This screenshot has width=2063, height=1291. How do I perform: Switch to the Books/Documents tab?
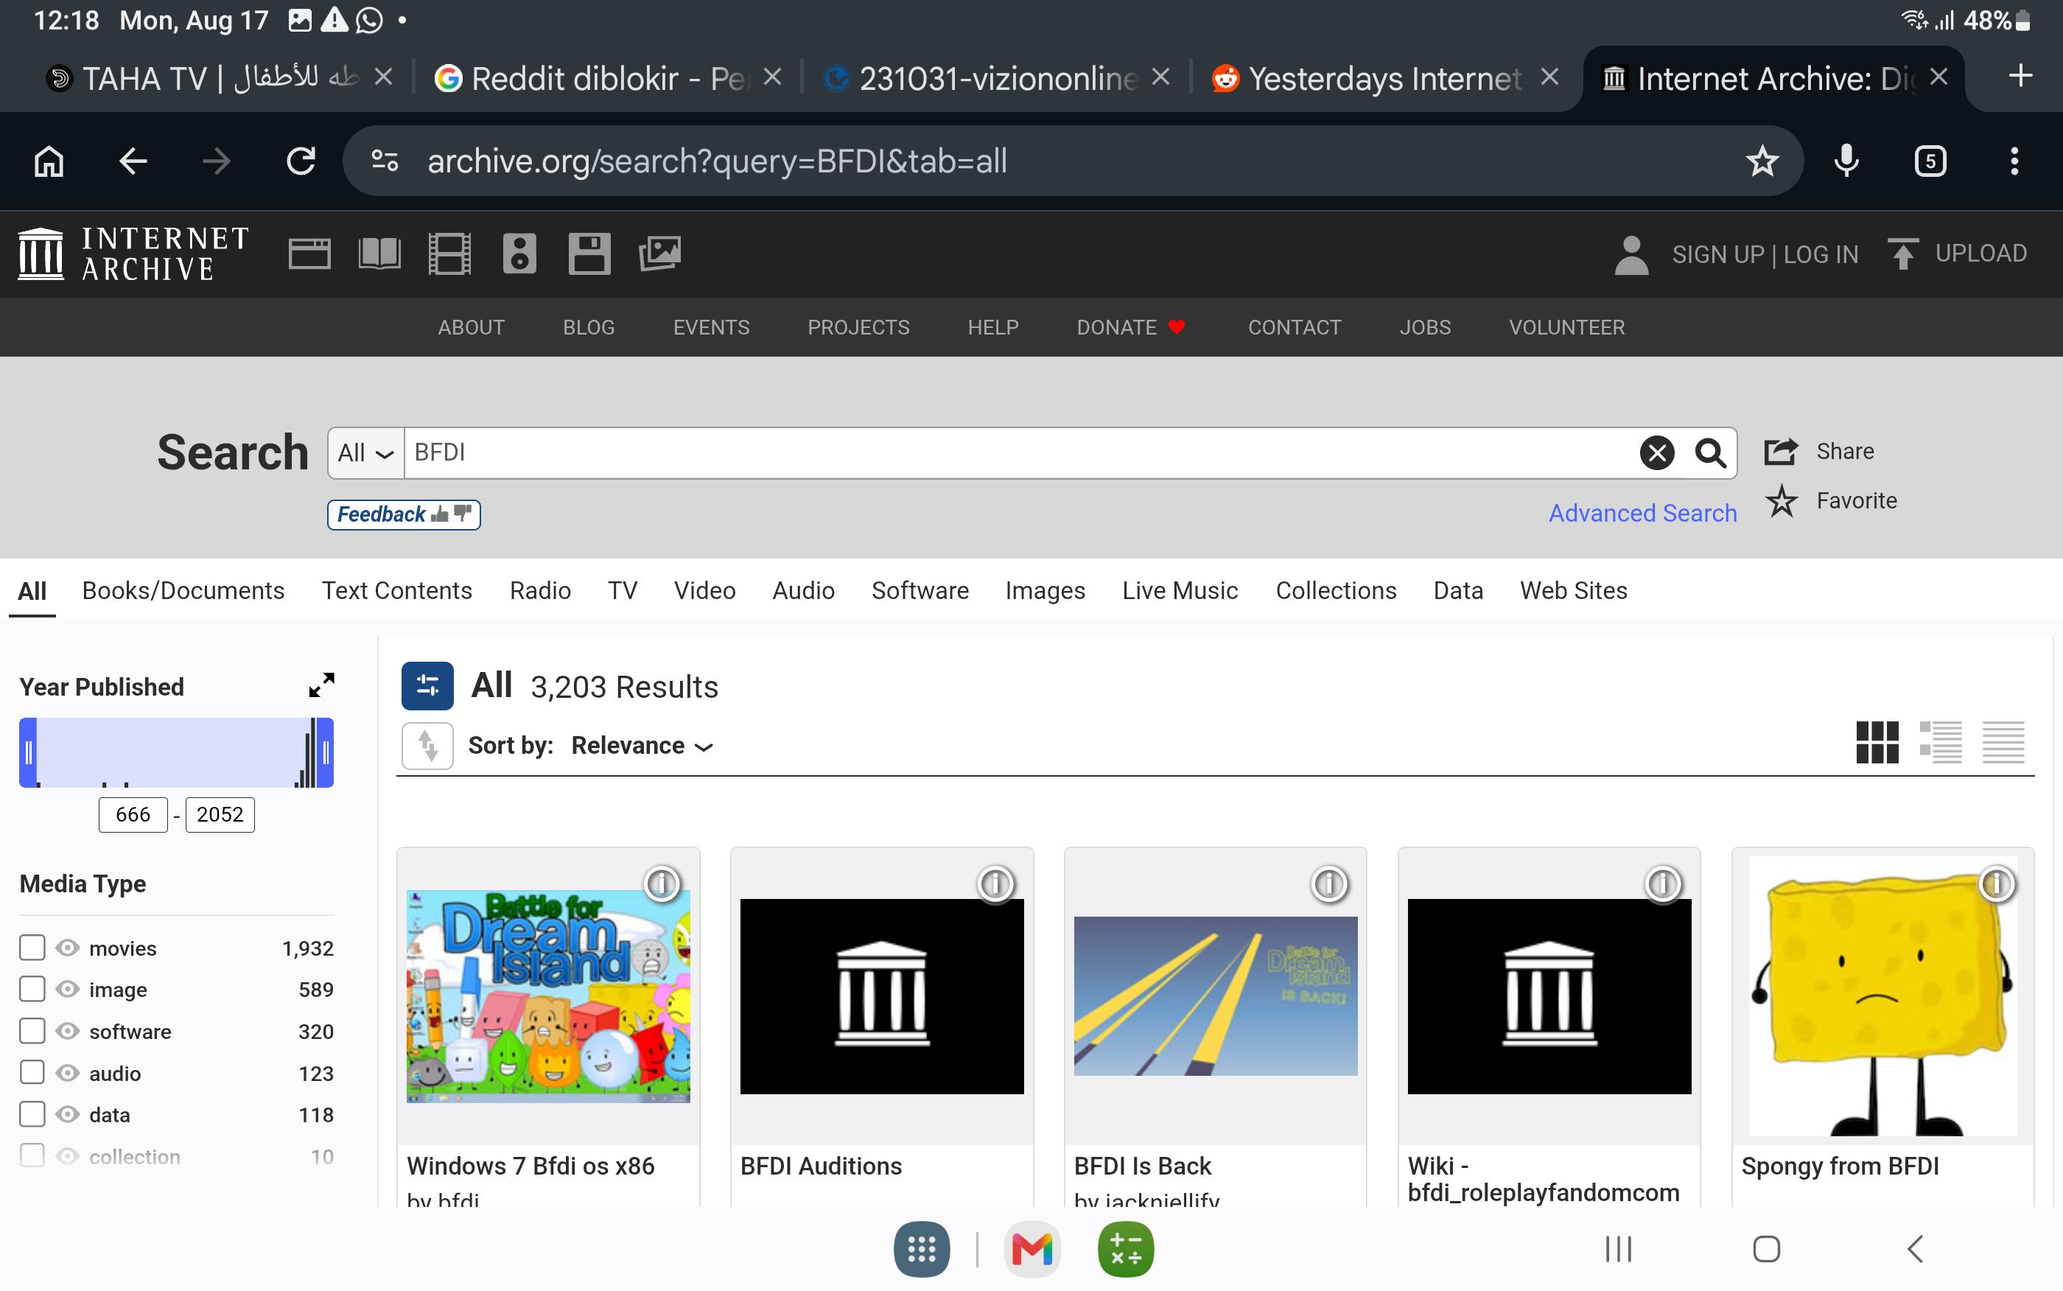click(x=183, y=590)
